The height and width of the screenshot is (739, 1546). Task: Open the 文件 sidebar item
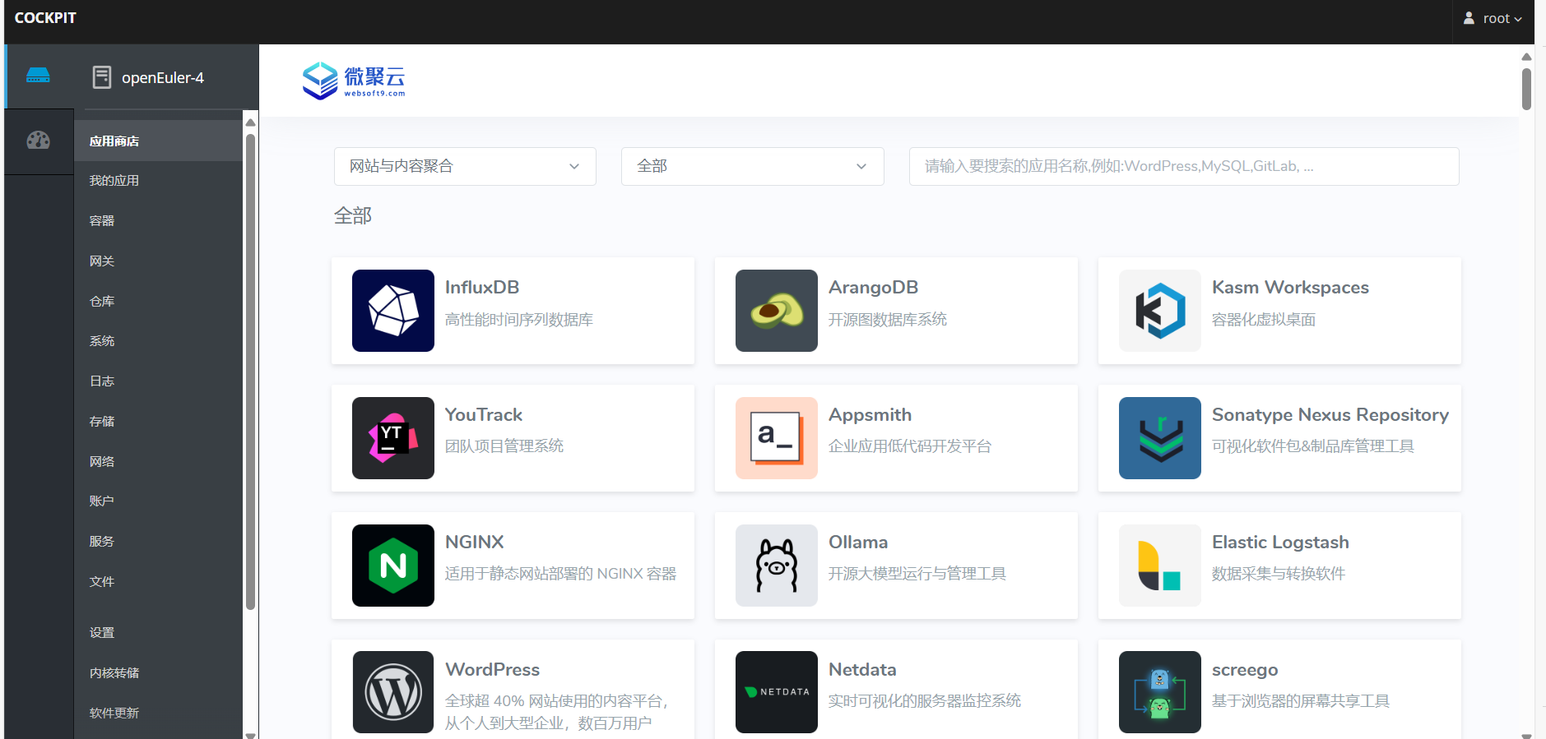click(x=158, y=582)
